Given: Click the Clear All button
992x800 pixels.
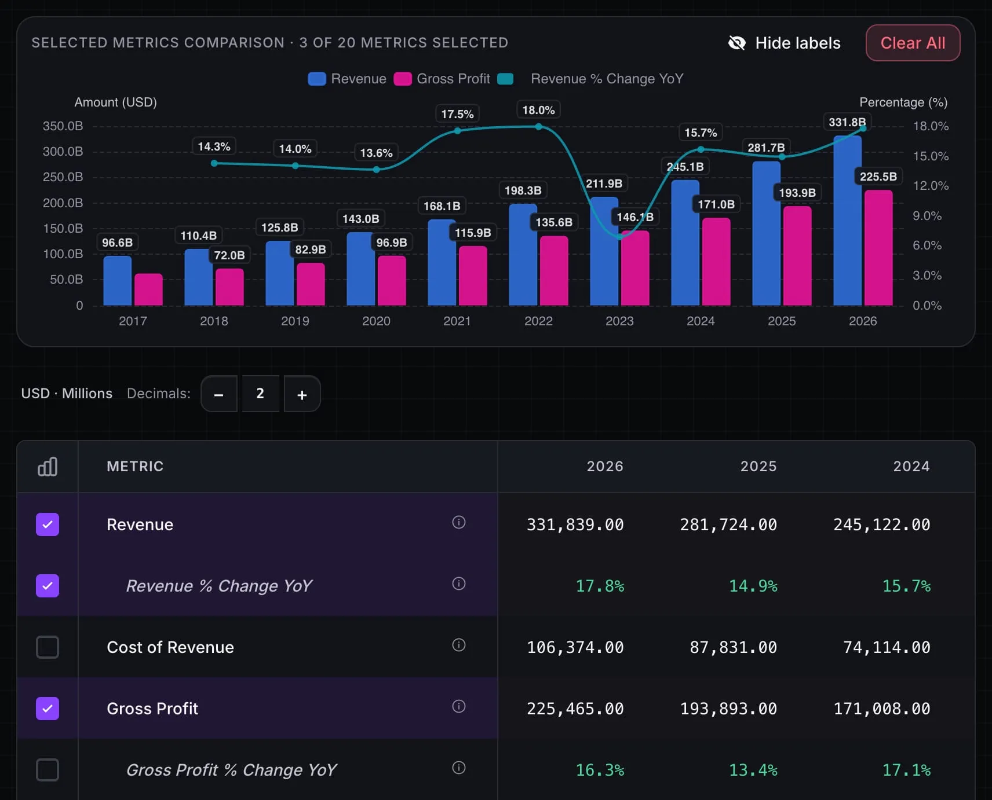Looking at the screenshot, I should (x=913, y=43).
